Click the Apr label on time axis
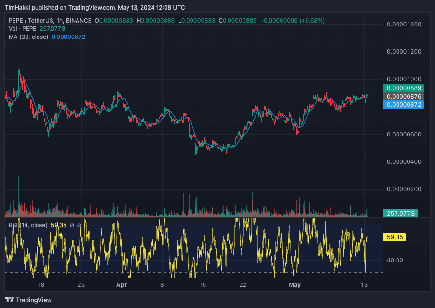The height and width of the screenshot is (308, 435). 122,285
